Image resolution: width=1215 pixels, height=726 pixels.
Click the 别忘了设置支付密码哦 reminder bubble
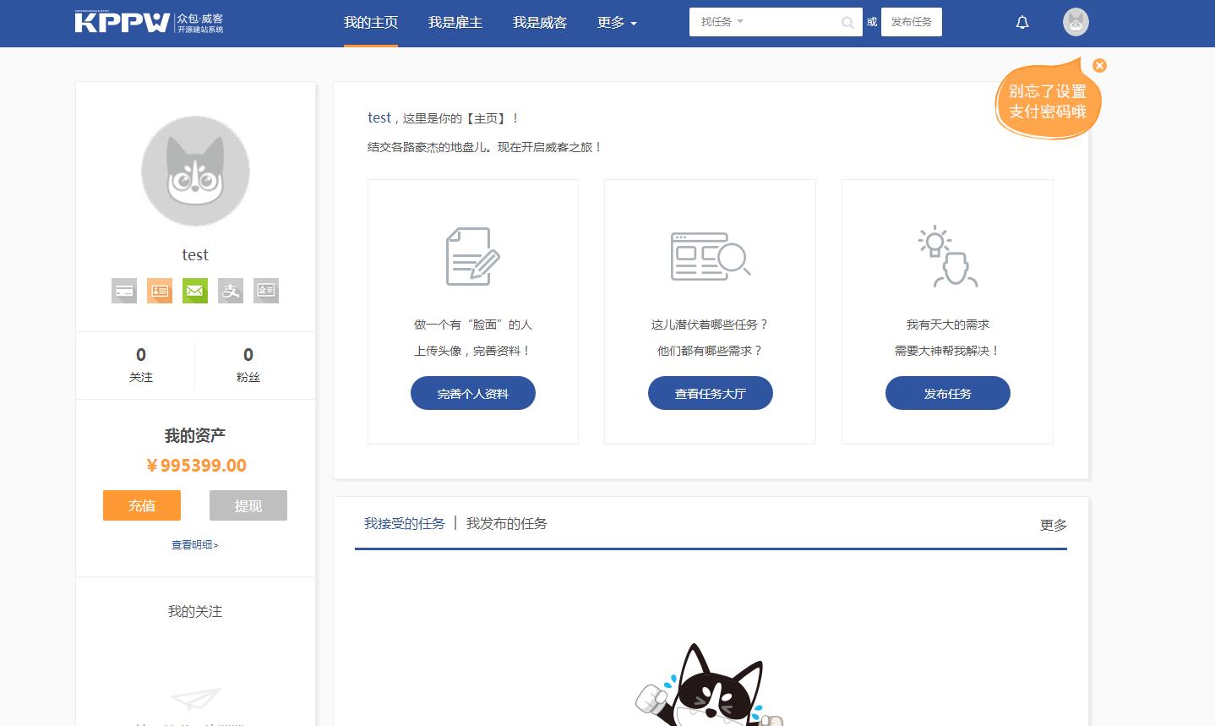[x=1048, y=101]
